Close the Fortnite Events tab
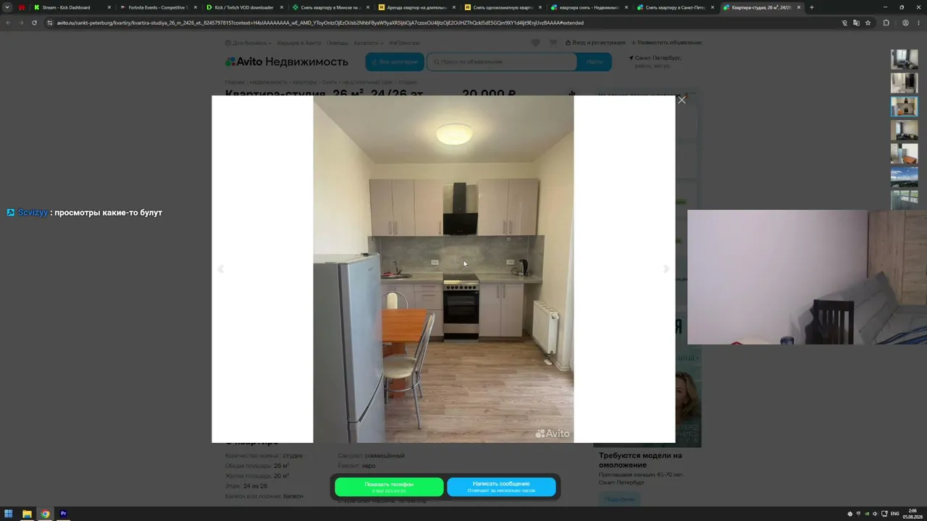Viewport: 927px width, 521px height. pyautogui.click(x=196, y=7)
